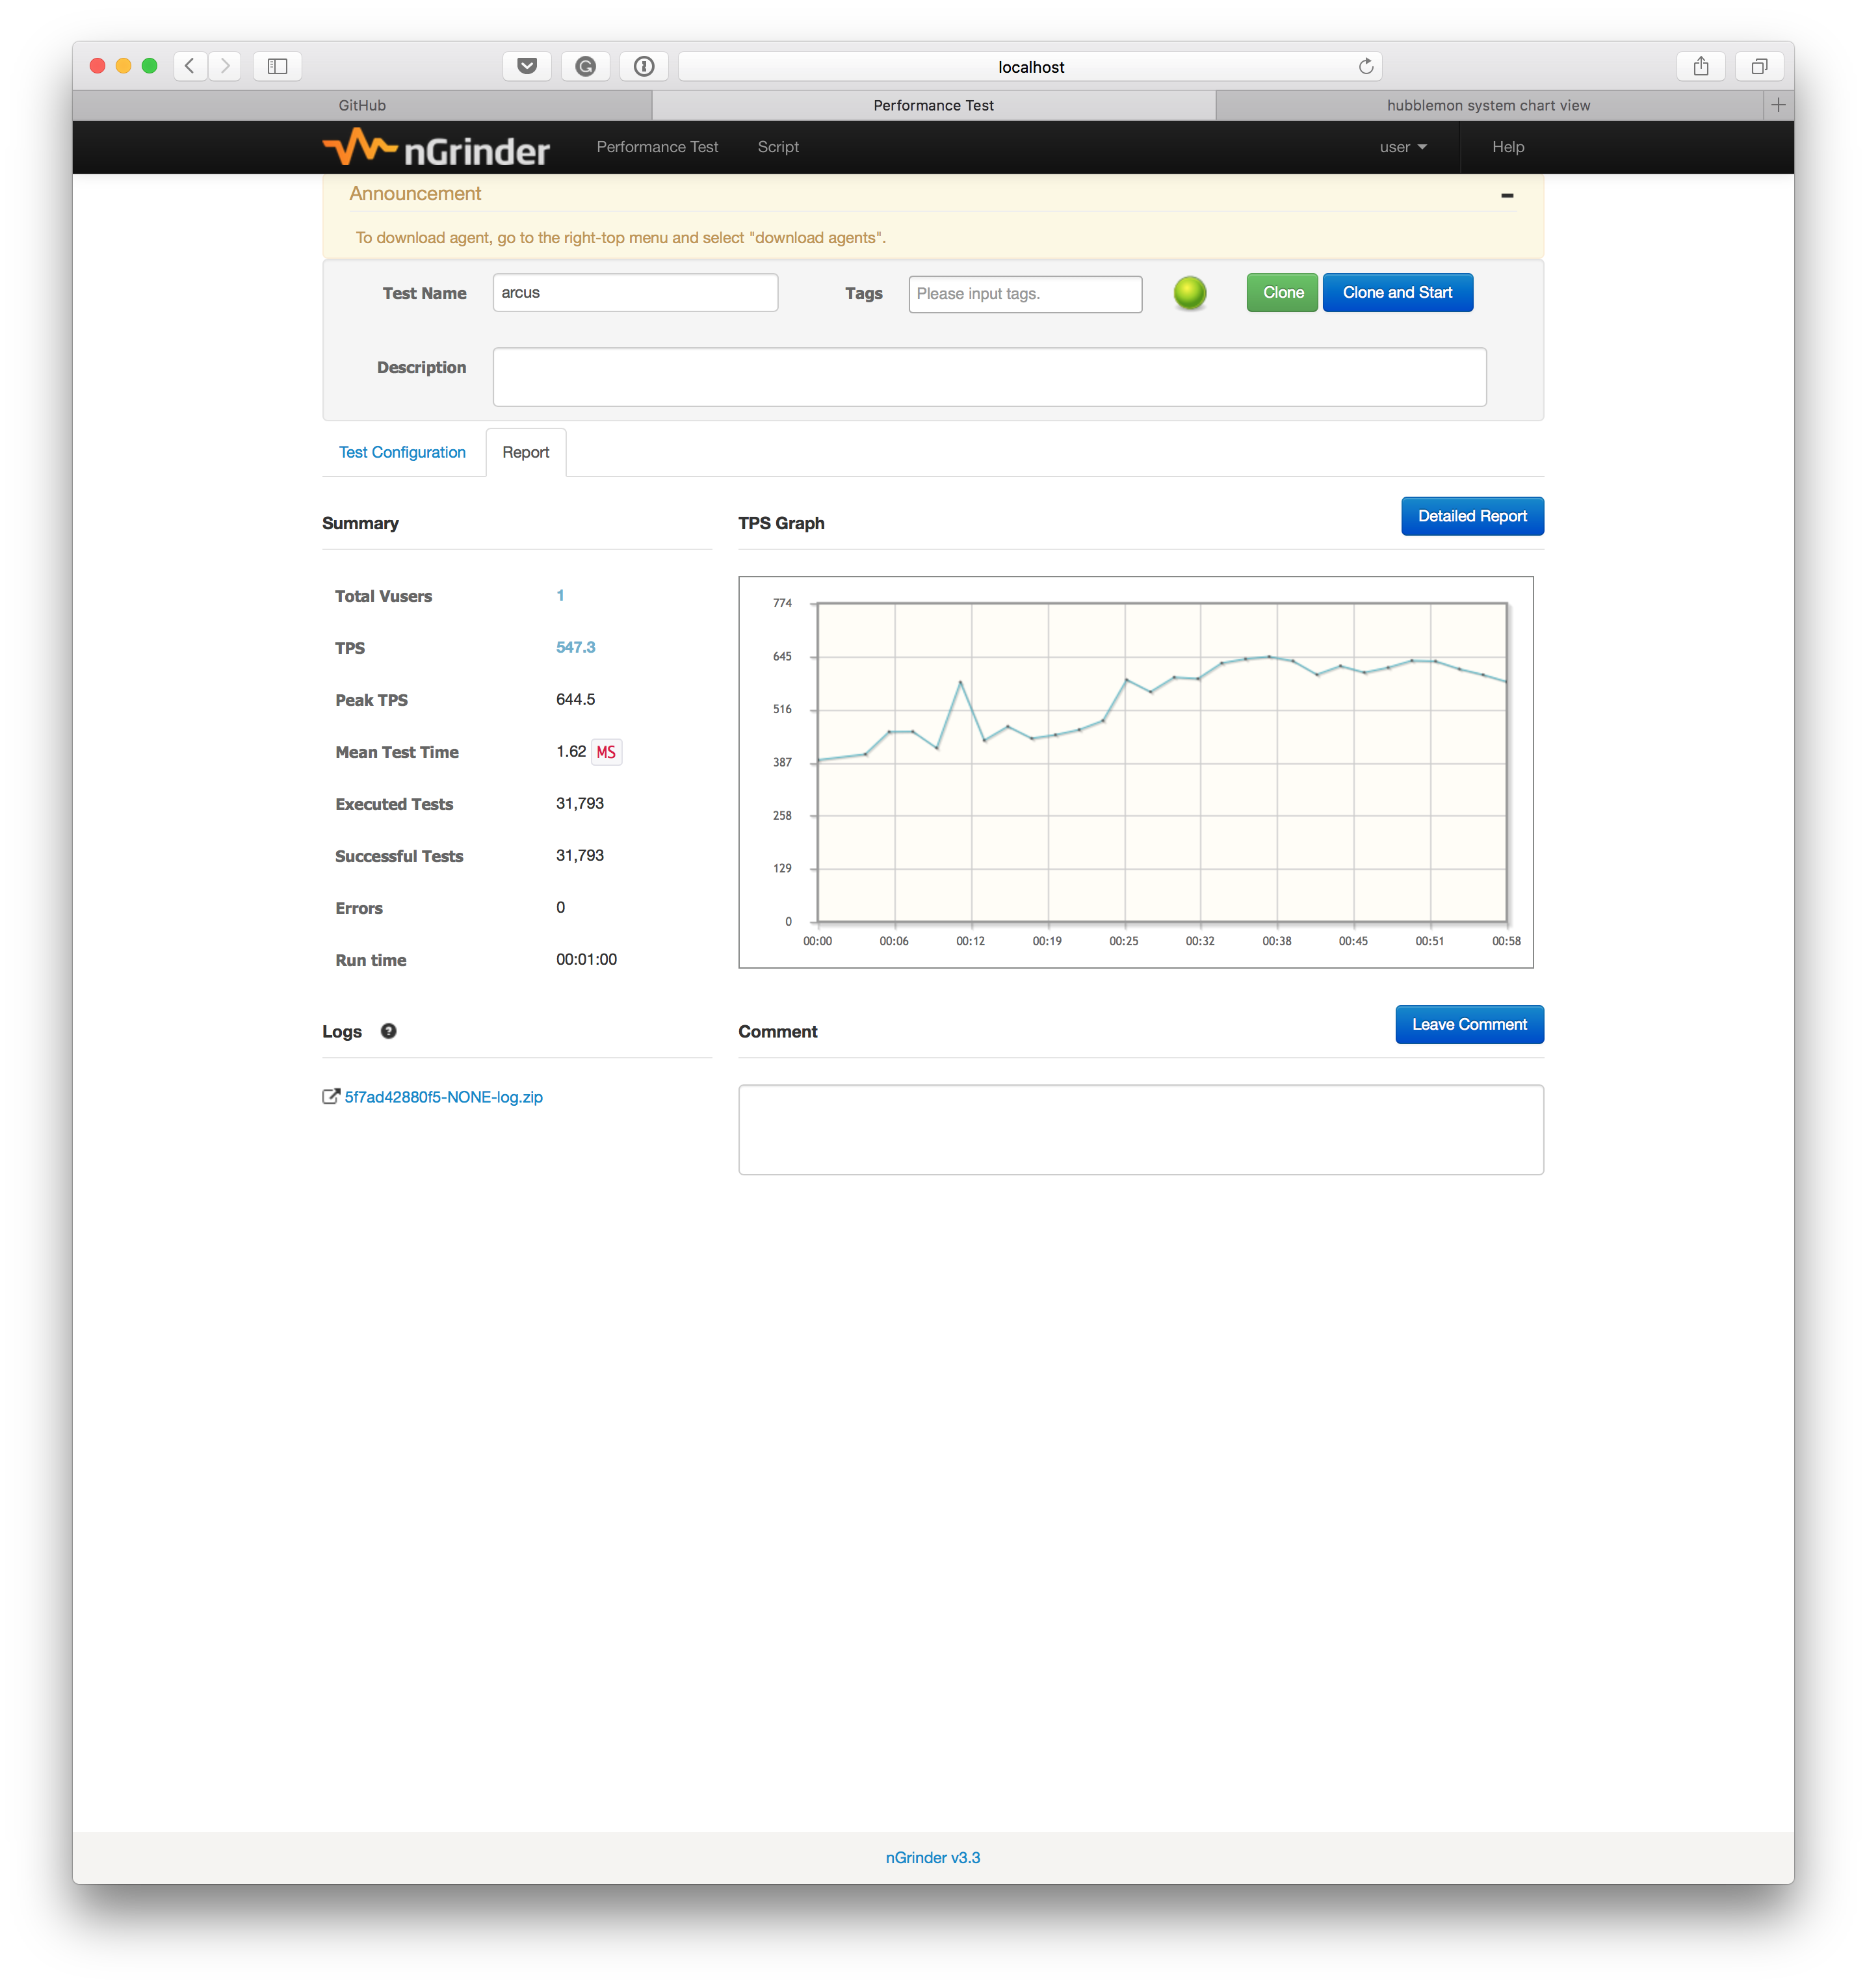
Task: Open Performance Test in the navbar
Action: coord(657,147)
